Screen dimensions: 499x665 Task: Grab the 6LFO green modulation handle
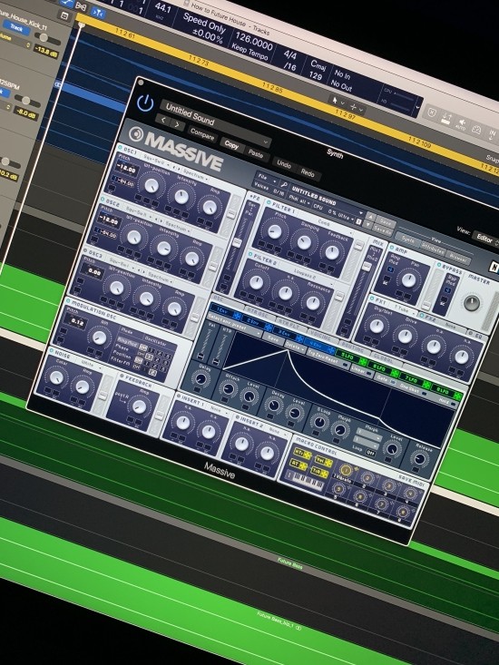point(395,373)
